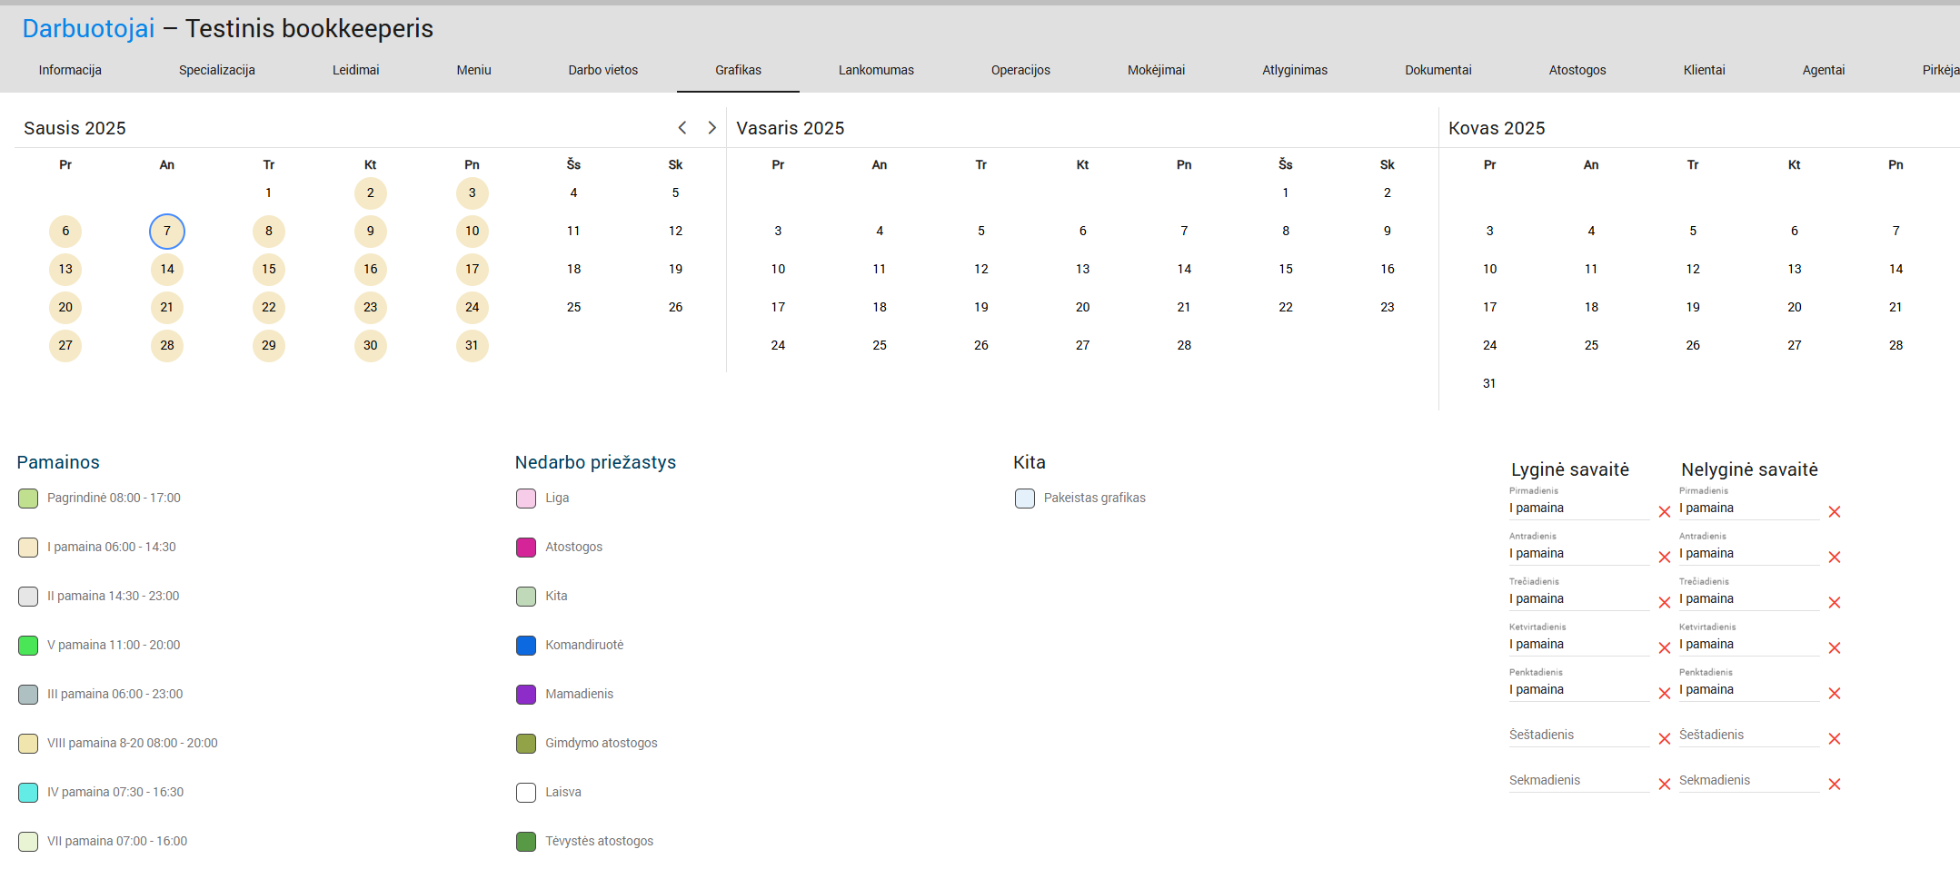Select February 14 in Vasaris calendar
Screen dimensions: 1960x869
point(1184,270)
